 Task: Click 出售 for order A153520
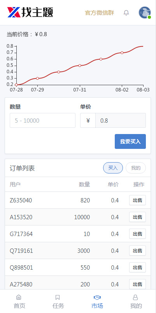pyautogui.click(x=137, y=217)
